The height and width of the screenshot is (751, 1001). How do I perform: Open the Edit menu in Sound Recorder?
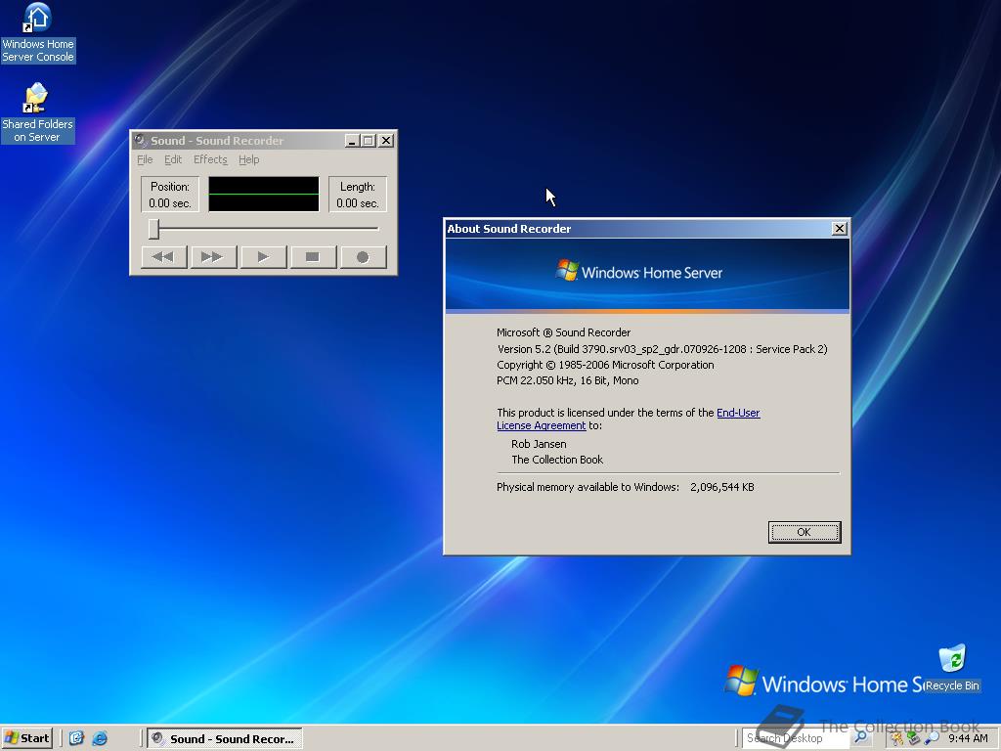point(173,159)
